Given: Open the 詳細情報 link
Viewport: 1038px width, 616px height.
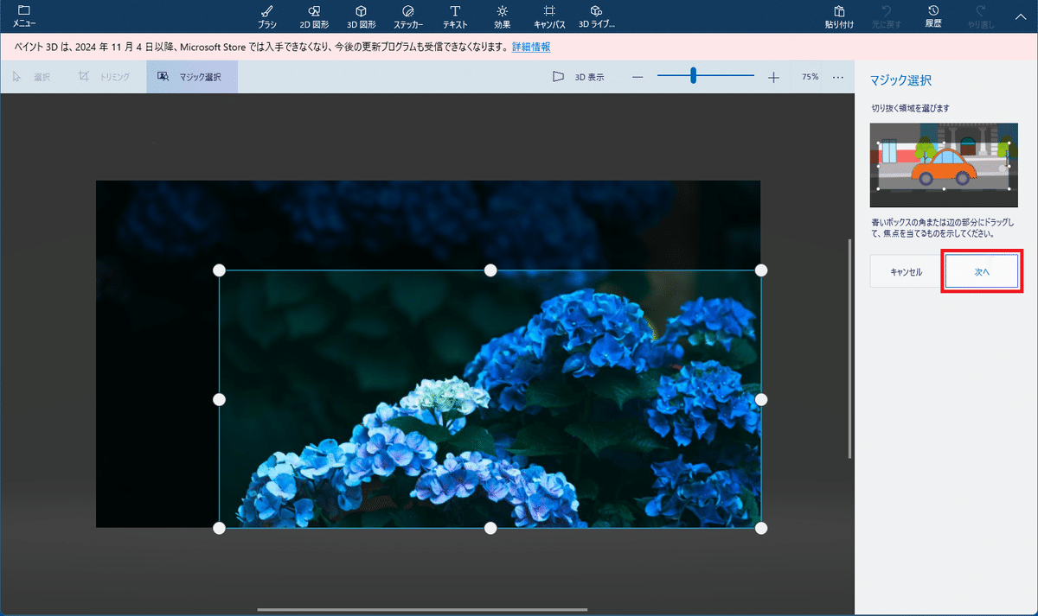Looking at the screenshot, I should click(531, 47).
